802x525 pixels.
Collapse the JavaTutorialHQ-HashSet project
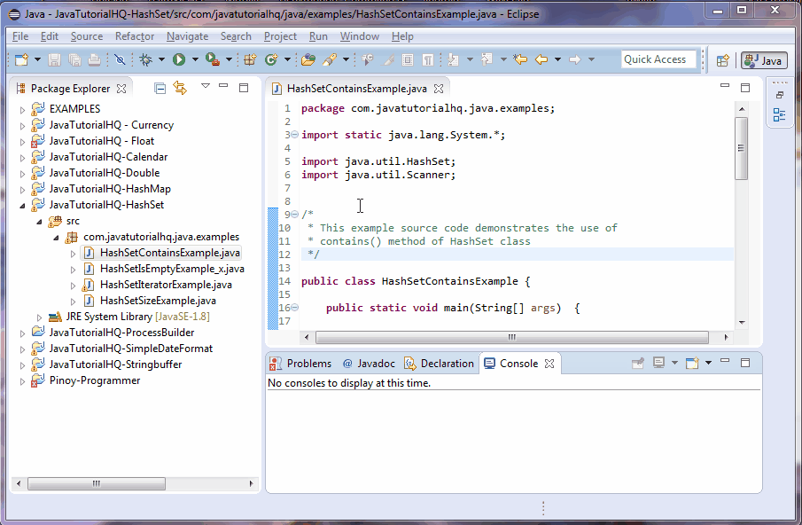[x=21, y=204]
